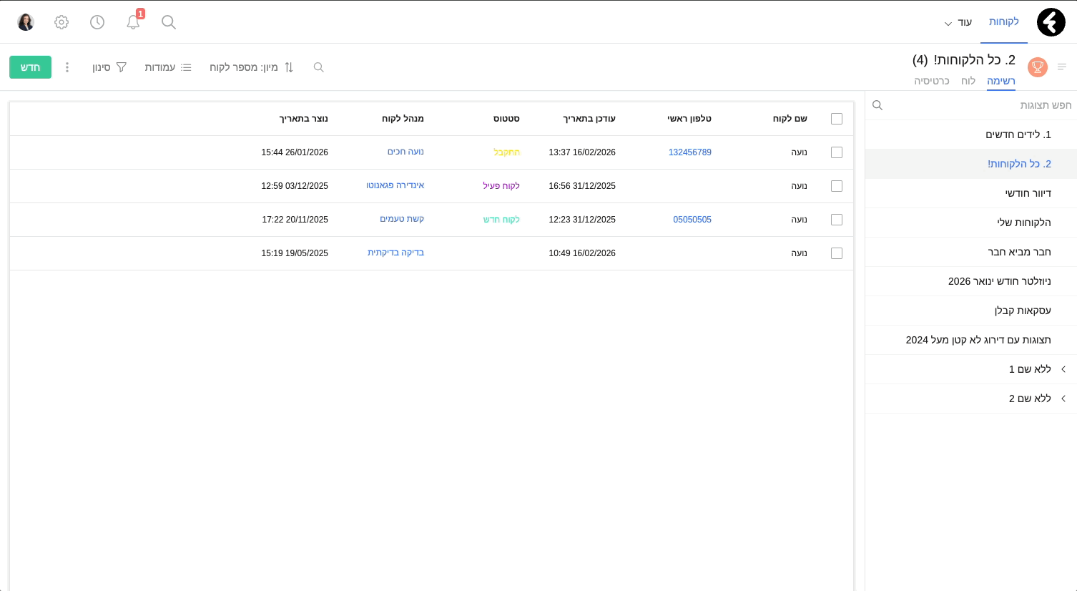
Task: Open the recent history clock icon
Action: pos(97,22)
